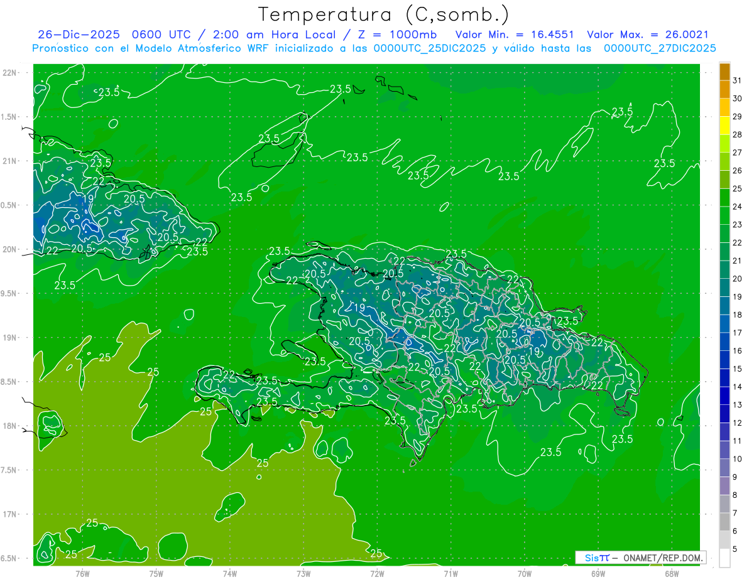Pick the gray swatch between 6 and 7
This screenshot has width=754, height=582.
click(724, 521)
